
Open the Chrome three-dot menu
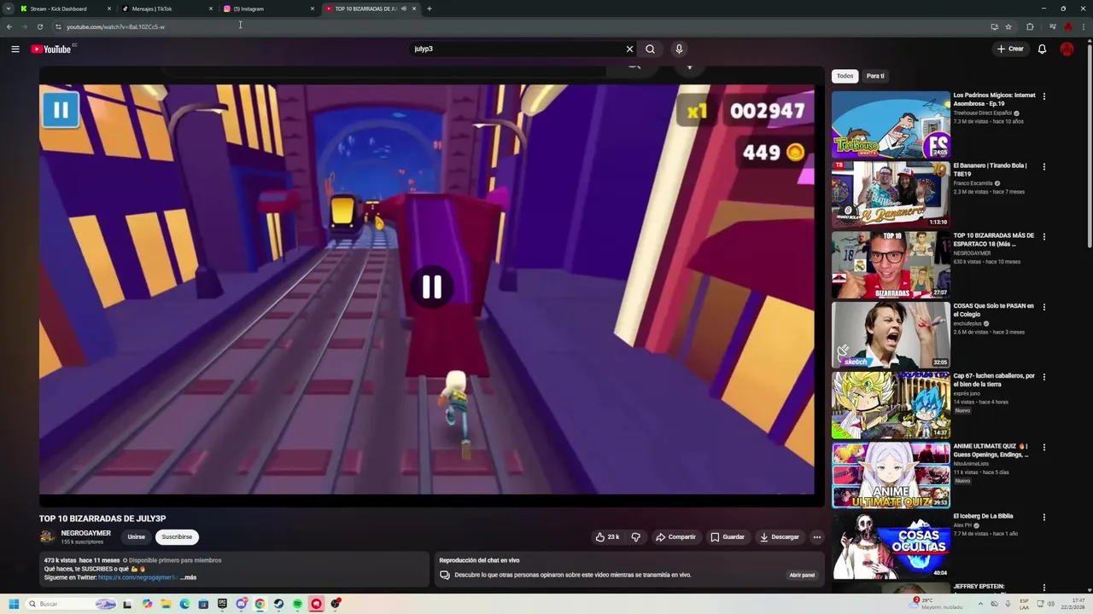[x=1083, y=26]
